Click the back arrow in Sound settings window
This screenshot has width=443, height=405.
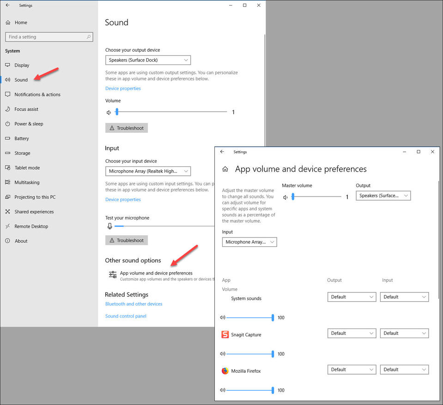[x=7, y=6]
